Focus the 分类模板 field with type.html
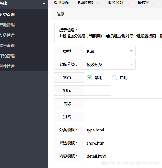Screen dimensions: 162x168 point(123,130)
